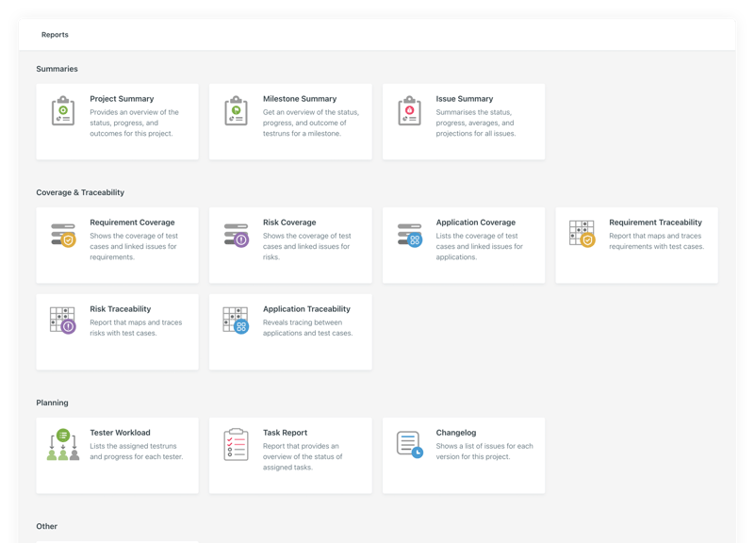This screenshot has height=543, width=755.
Task: Click the Summaries section heading
Action: [57, 69]
